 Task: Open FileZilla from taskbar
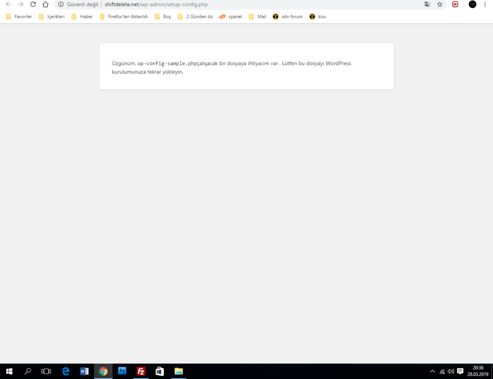click(141, 371)
